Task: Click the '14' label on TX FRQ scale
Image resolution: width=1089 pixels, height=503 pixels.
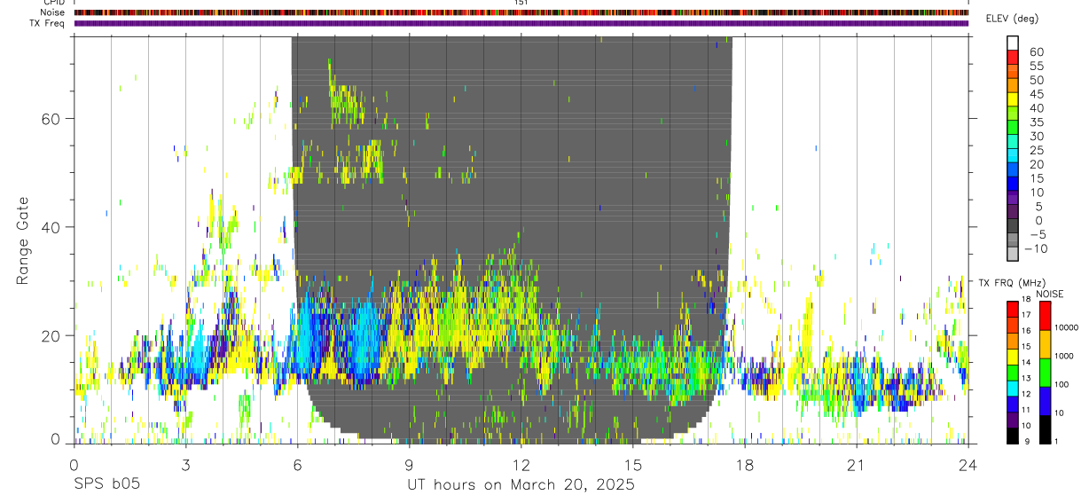Action: click(x=1026, y=362)
